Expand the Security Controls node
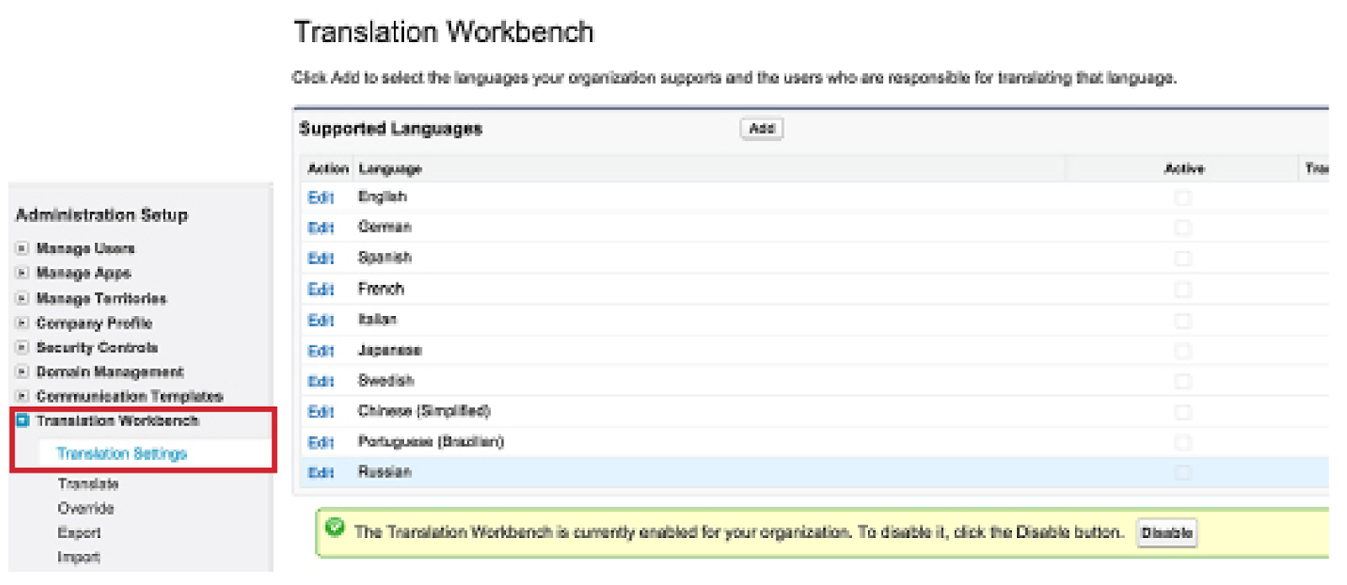Viewport: 1347px width, 585px height. point(23,347)
